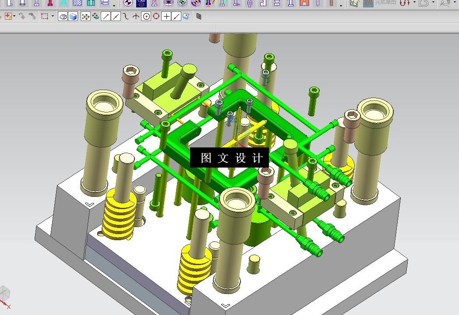This screenshot has height=315, width=459.
Task: Click the wireframe face display icon
Action: point(63,17)
